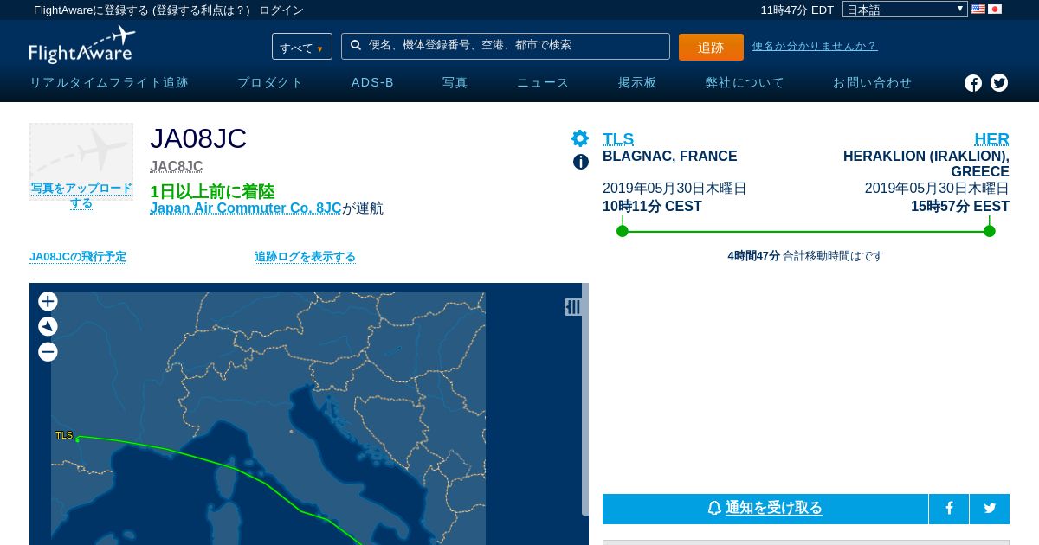The image size is (1039, 545).
Task: Click FlightAwareに登録する link
Action: pos(91,10)
